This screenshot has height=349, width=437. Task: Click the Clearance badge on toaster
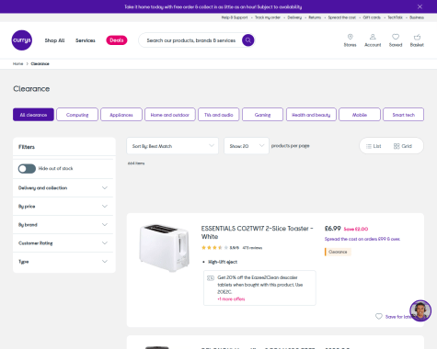pos(338,252)
